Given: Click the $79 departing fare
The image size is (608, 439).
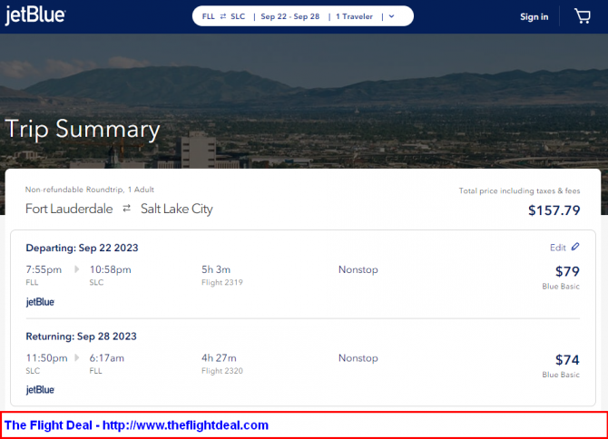Looking at the screenshot, I should (567, 271).
